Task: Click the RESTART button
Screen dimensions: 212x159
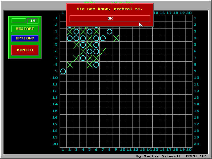Action: (25, 29)
